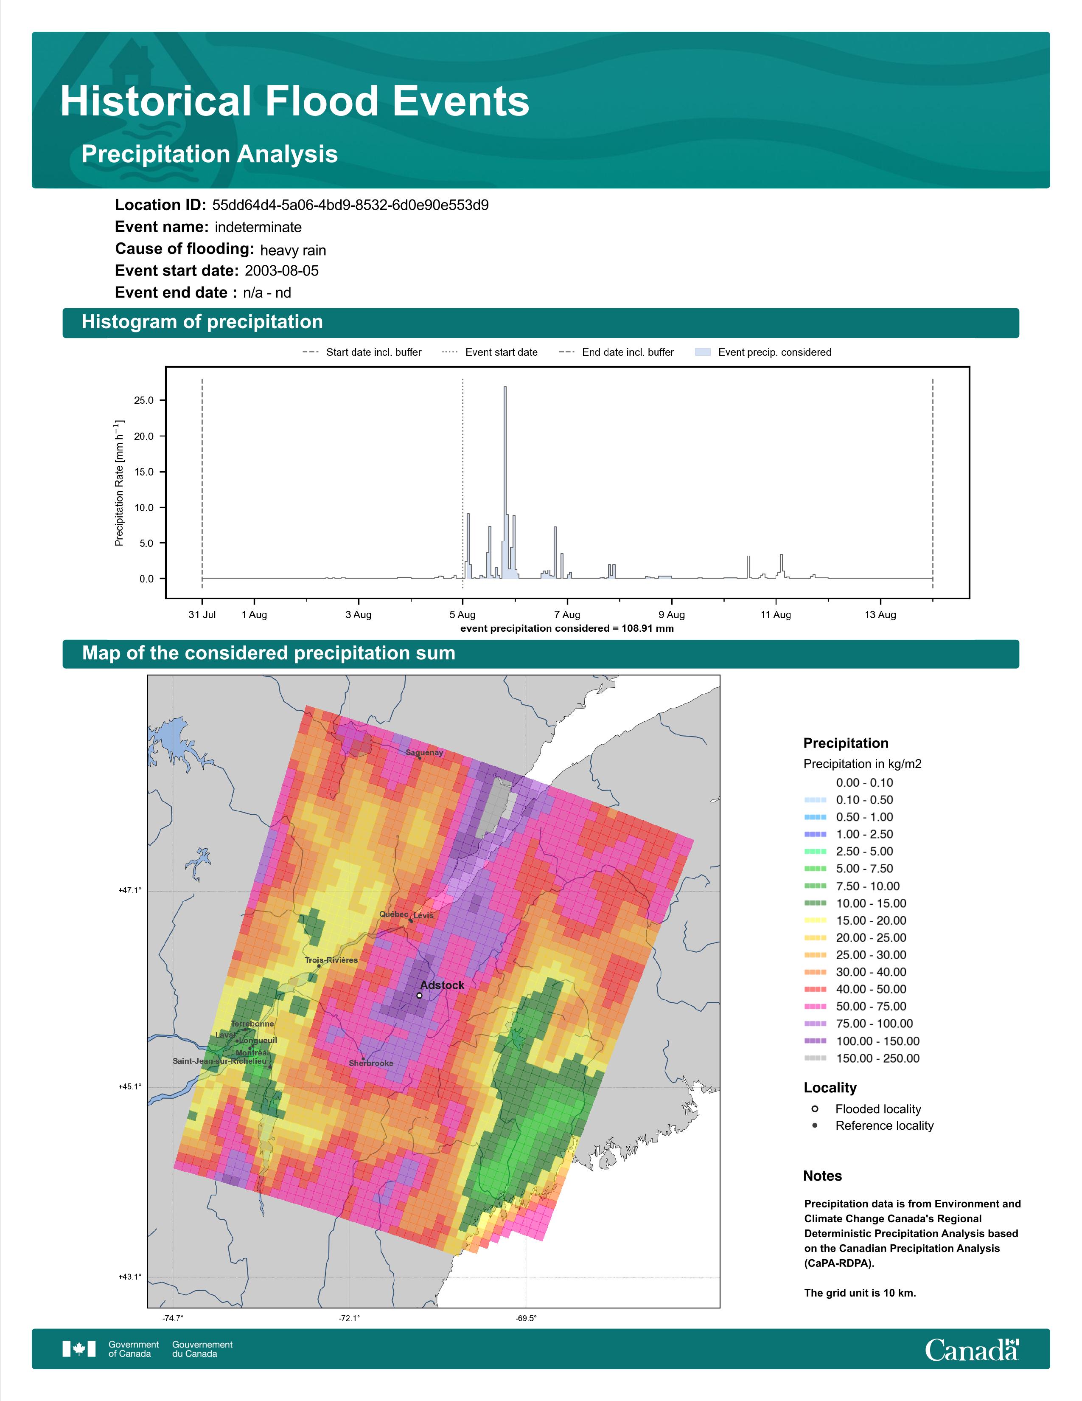Click the Reference locality legend dot
The width and height of the screenshot is (1082, 1401).
(x=815, y=1126)
